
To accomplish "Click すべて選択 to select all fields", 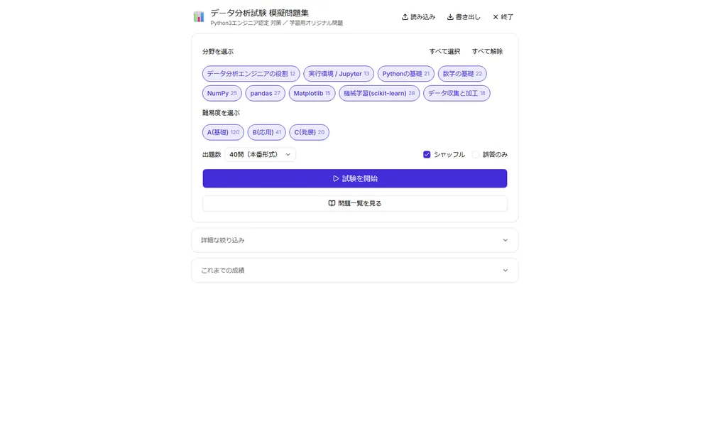I will click(444, 52).
